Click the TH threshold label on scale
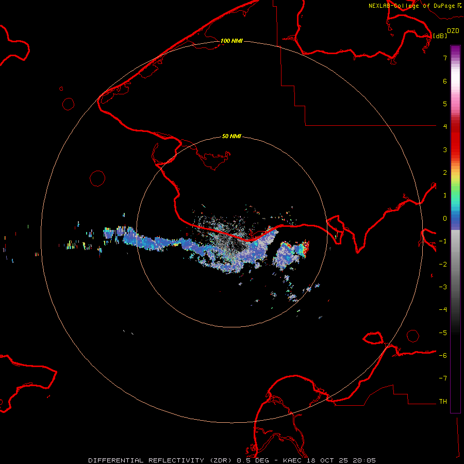 [443, 402]
